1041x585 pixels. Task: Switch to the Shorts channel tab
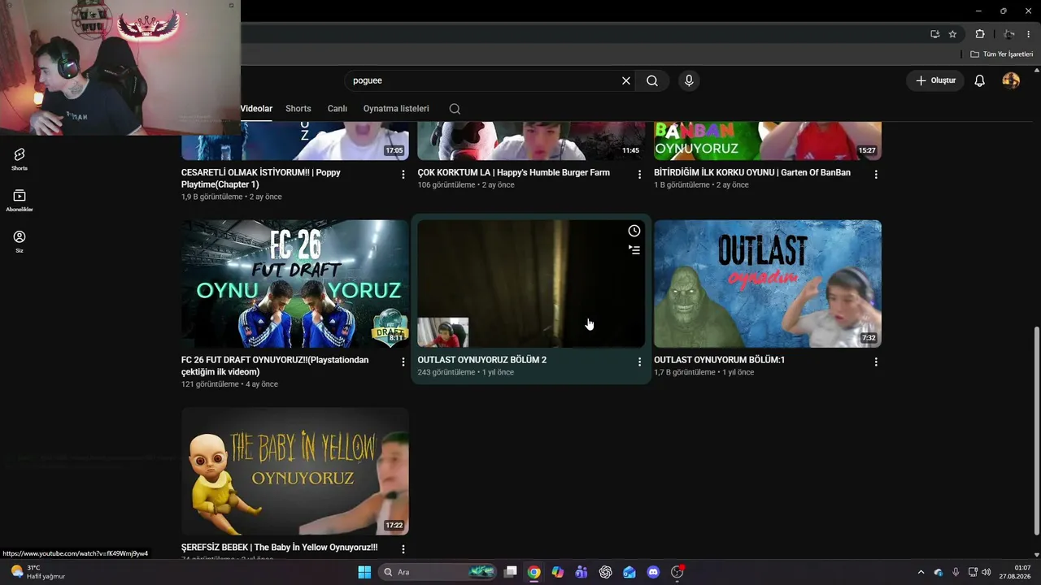(x=298, y=109)
